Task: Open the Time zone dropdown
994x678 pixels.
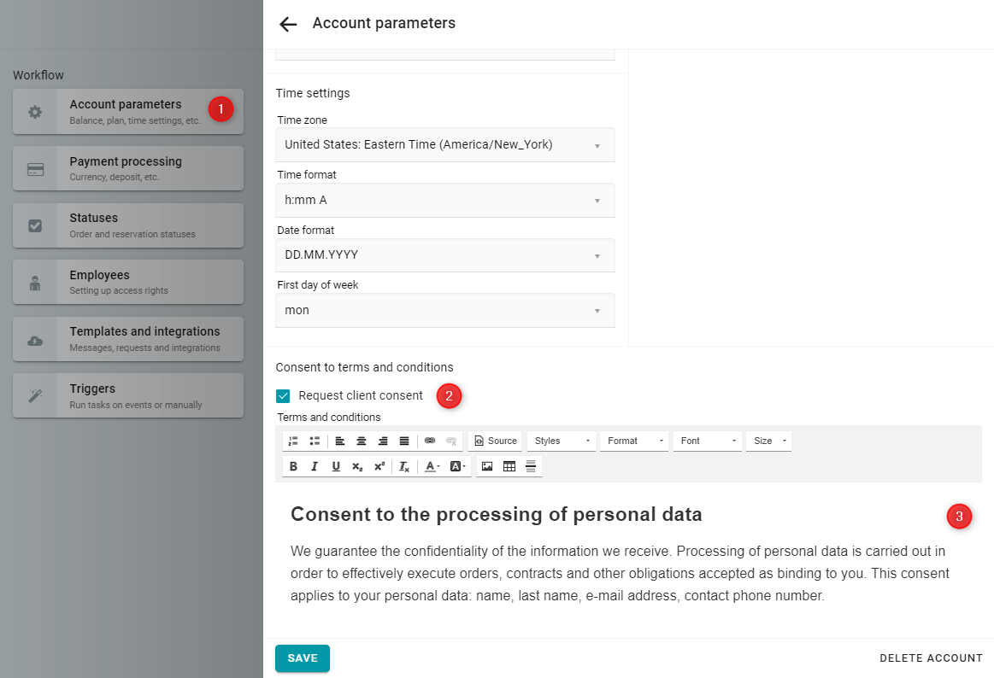Action: coord(444,145)
